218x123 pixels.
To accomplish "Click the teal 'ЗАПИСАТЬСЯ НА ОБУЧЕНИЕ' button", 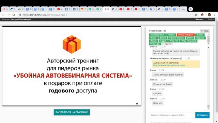I will pos(72,112).
